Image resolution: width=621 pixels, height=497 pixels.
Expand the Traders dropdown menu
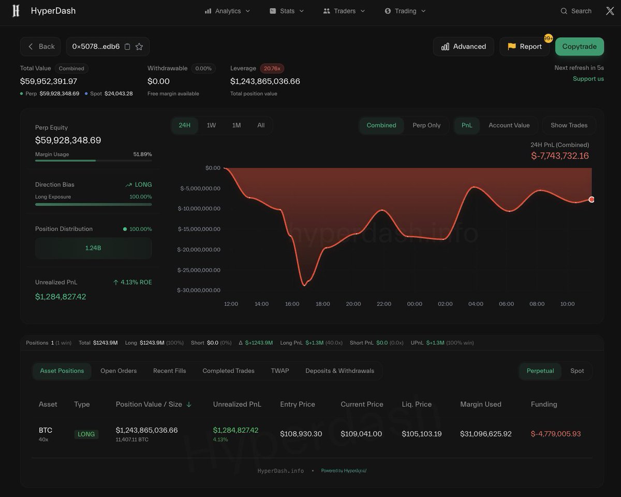click(x=362, y=11)
